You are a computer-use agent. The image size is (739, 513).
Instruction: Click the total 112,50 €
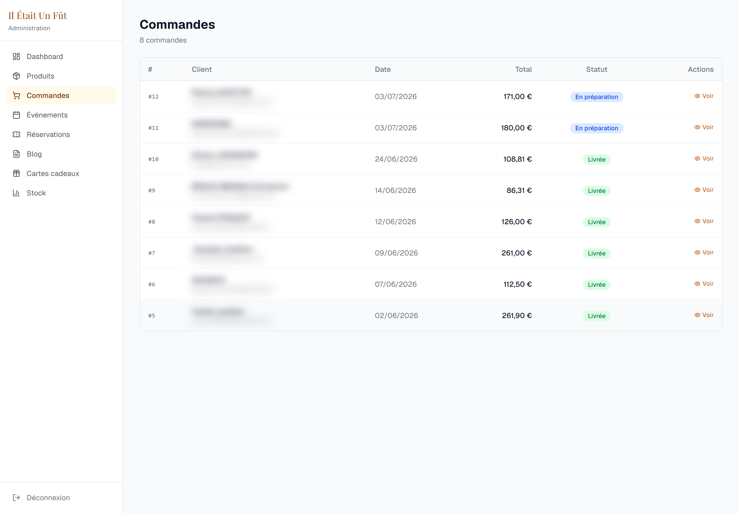pyautogui.click(x=518, y=284)
